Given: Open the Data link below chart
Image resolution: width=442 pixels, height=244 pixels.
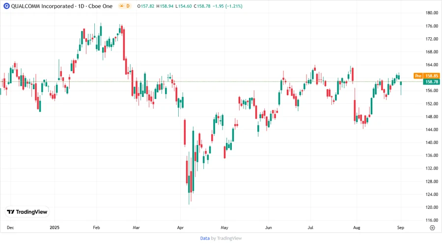Looking at the screenshot, I should coord(205,238).
